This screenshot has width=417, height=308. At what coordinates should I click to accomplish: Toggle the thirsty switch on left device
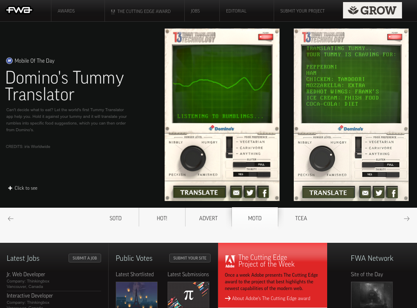coord(252,174)
